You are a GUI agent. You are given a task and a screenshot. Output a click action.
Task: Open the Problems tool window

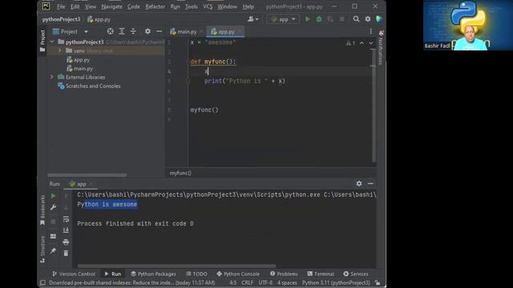284,274
